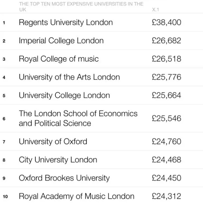Click the £38,400 fee value
Viewport: 203px width, 209px height.
click(166, 22)
